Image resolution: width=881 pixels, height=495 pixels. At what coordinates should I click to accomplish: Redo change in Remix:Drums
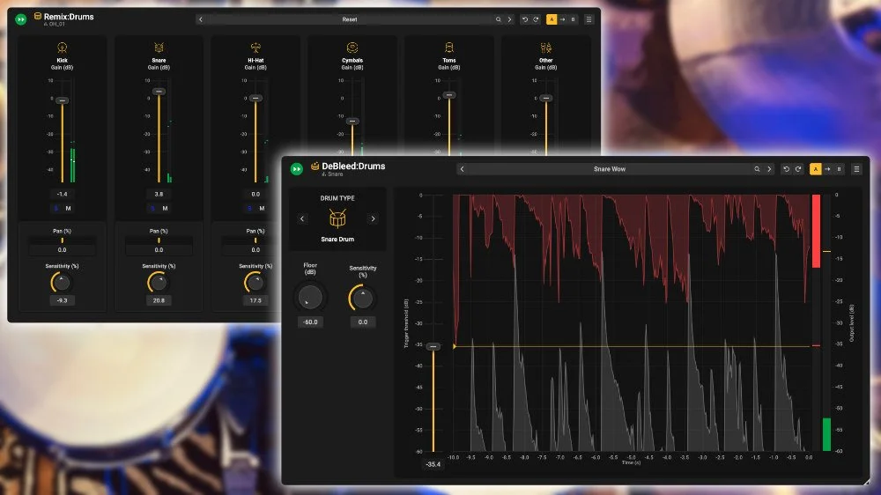point(536,19)
